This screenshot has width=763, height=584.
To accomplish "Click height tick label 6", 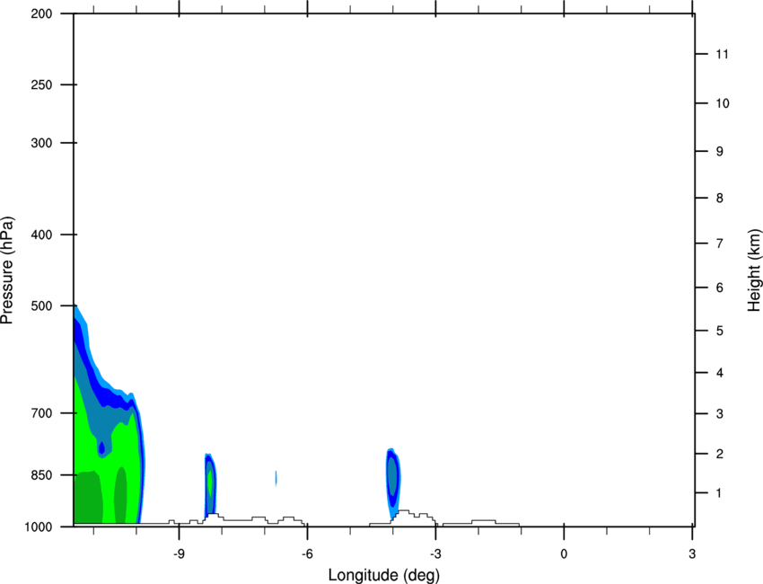I will point(720,288).
